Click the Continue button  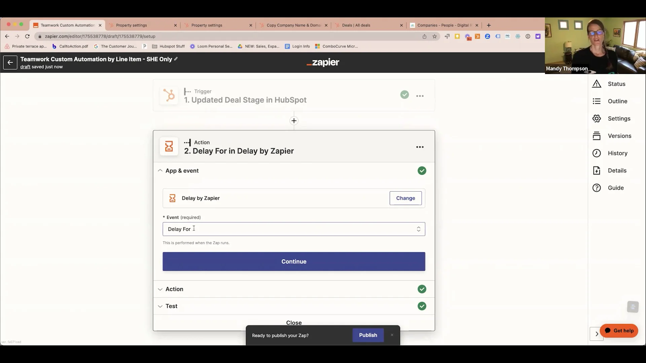pos(294,261)
